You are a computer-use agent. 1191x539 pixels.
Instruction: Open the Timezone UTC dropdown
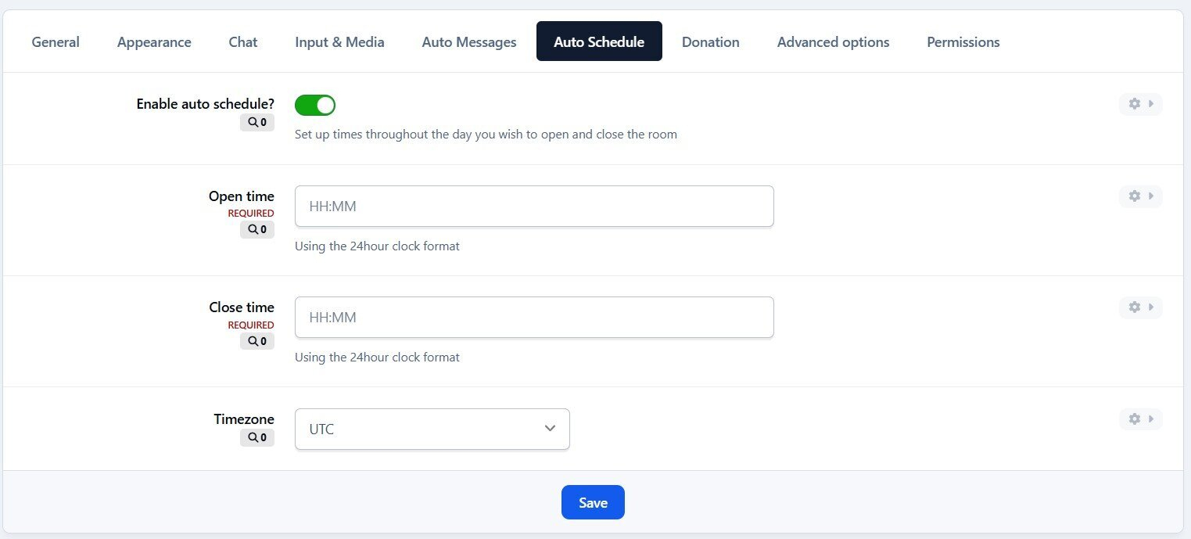click(x=432, y=429)
